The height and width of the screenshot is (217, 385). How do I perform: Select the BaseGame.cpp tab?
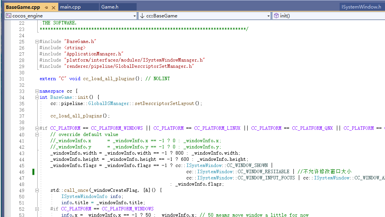[23, 7]
